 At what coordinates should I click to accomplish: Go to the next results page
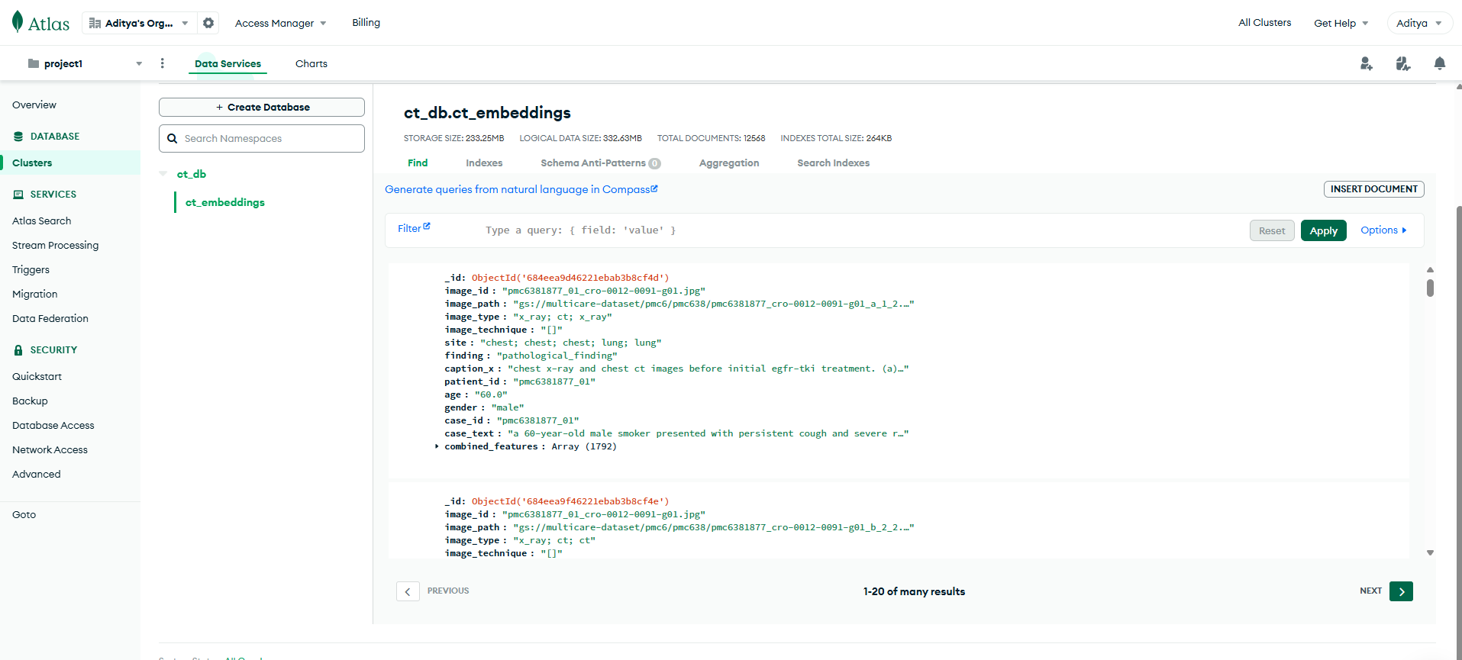pos(1401,591)
